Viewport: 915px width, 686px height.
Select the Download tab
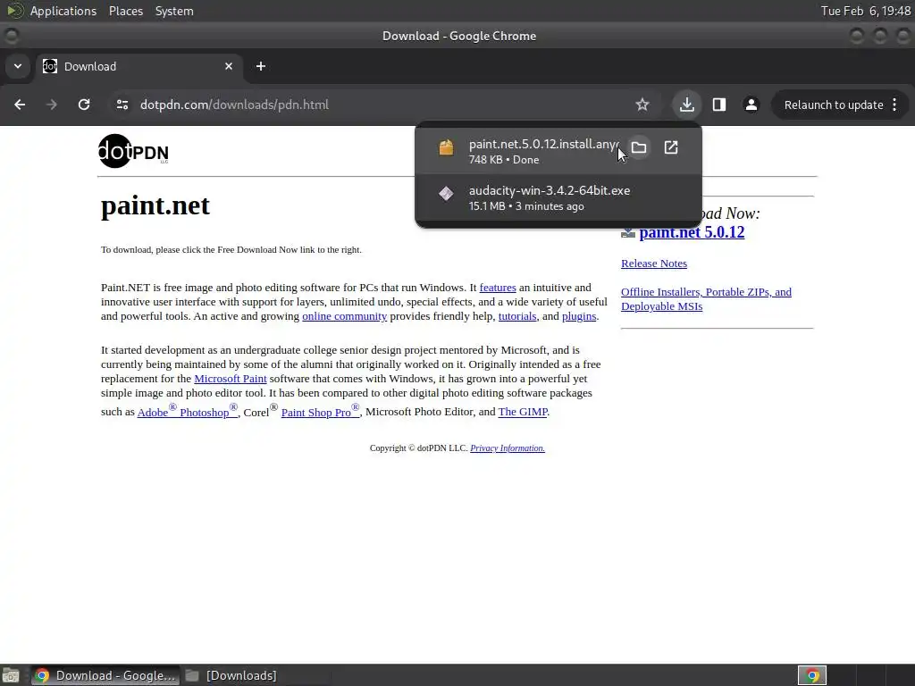[x=139, y=66]
